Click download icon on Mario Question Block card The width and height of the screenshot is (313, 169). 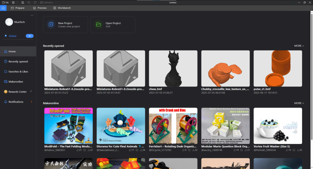point(246,150)
